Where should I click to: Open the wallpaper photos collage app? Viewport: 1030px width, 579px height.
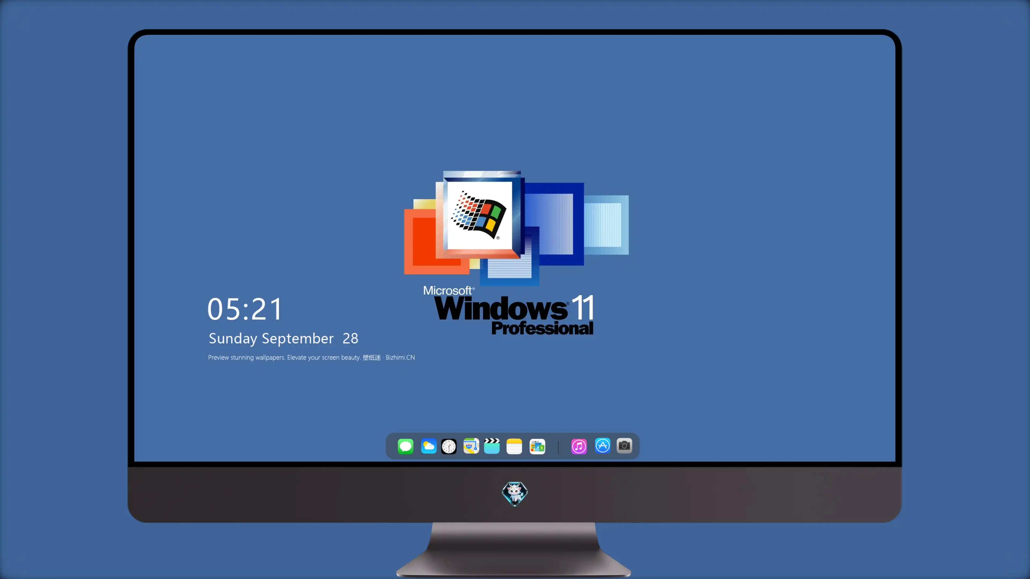tap(537, 446)
